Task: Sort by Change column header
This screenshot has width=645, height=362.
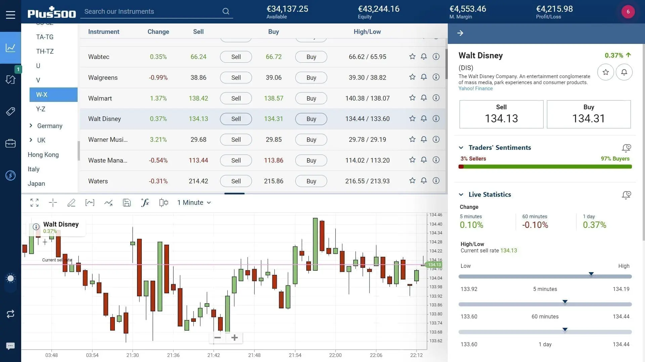Action: [x=158, y=32]
